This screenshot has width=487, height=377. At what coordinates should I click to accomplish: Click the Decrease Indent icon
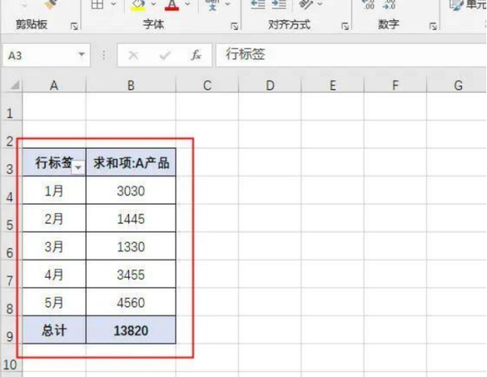click(258, 4)
